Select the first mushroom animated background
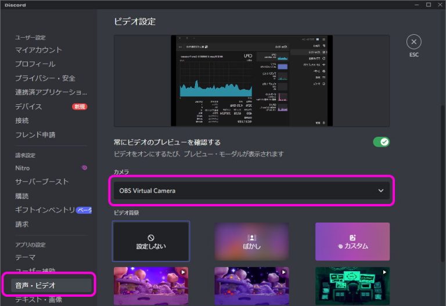 click(x=151, y=286)
